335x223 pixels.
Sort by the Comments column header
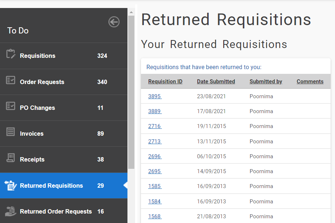pos(310,81)
